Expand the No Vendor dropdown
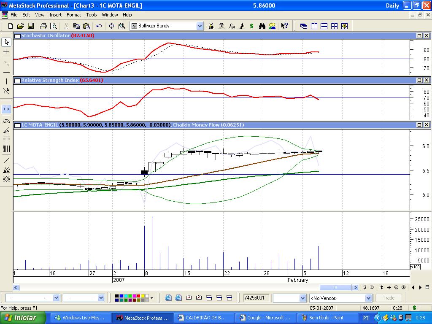Viewport: 432px width, 324px height. pos(368,298)
